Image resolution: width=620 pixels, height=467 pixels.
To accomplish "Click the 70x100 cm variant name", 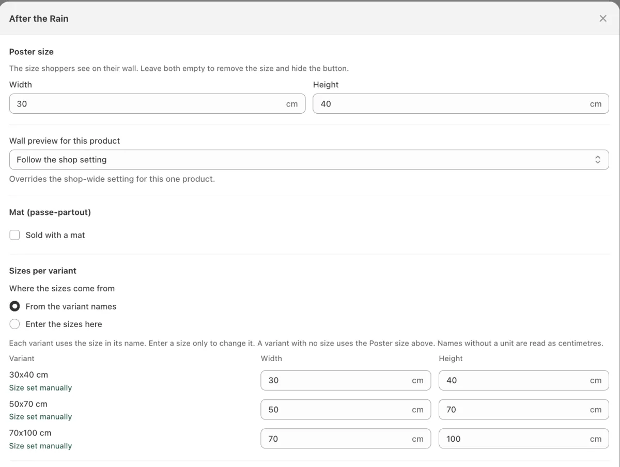I will click(x=30, y=433).
